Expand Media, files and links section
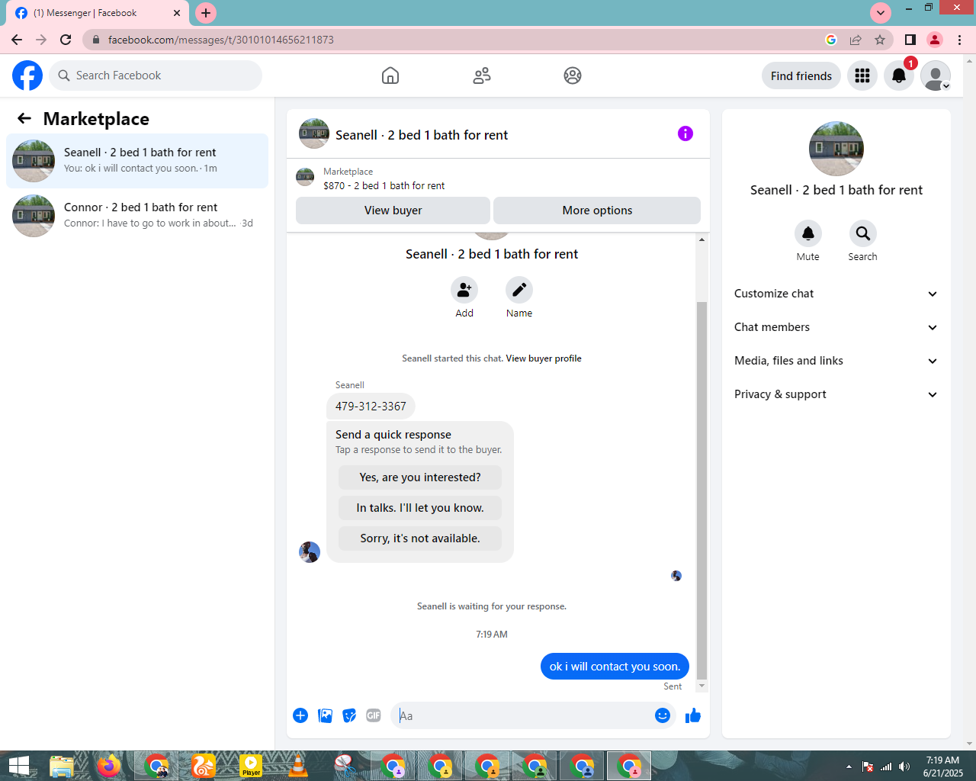The width and height of the screenshot is (976, 781). (x=836, y=361)
